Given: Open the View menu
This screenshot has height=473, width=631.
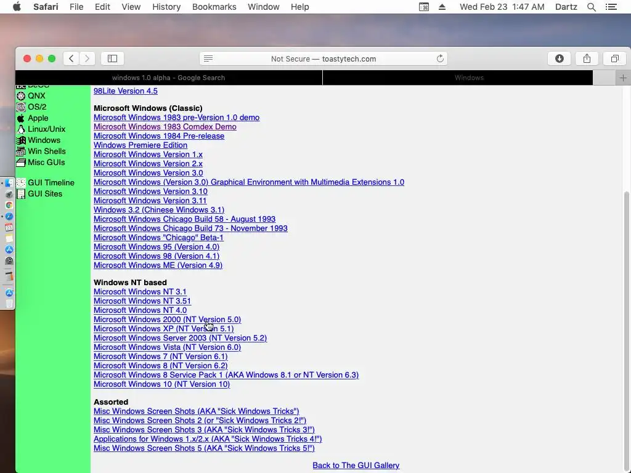Looking at the screenshot, I should tap(131, 7).
